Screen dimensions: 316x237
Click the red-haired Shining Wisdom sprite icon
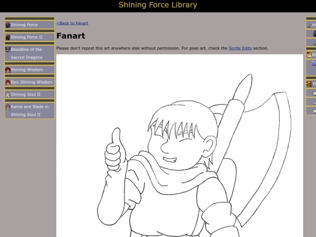8,70
